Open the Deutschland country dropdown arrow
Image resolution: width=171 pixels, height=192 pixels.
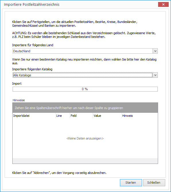pyautogui.click(x=155, y=51)
